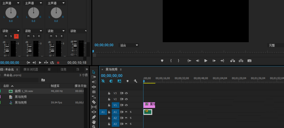Image resolution: width=284 pixels, height=128 pixels.
Task: Open timeline display settings wrench
Action: [135, 81]
